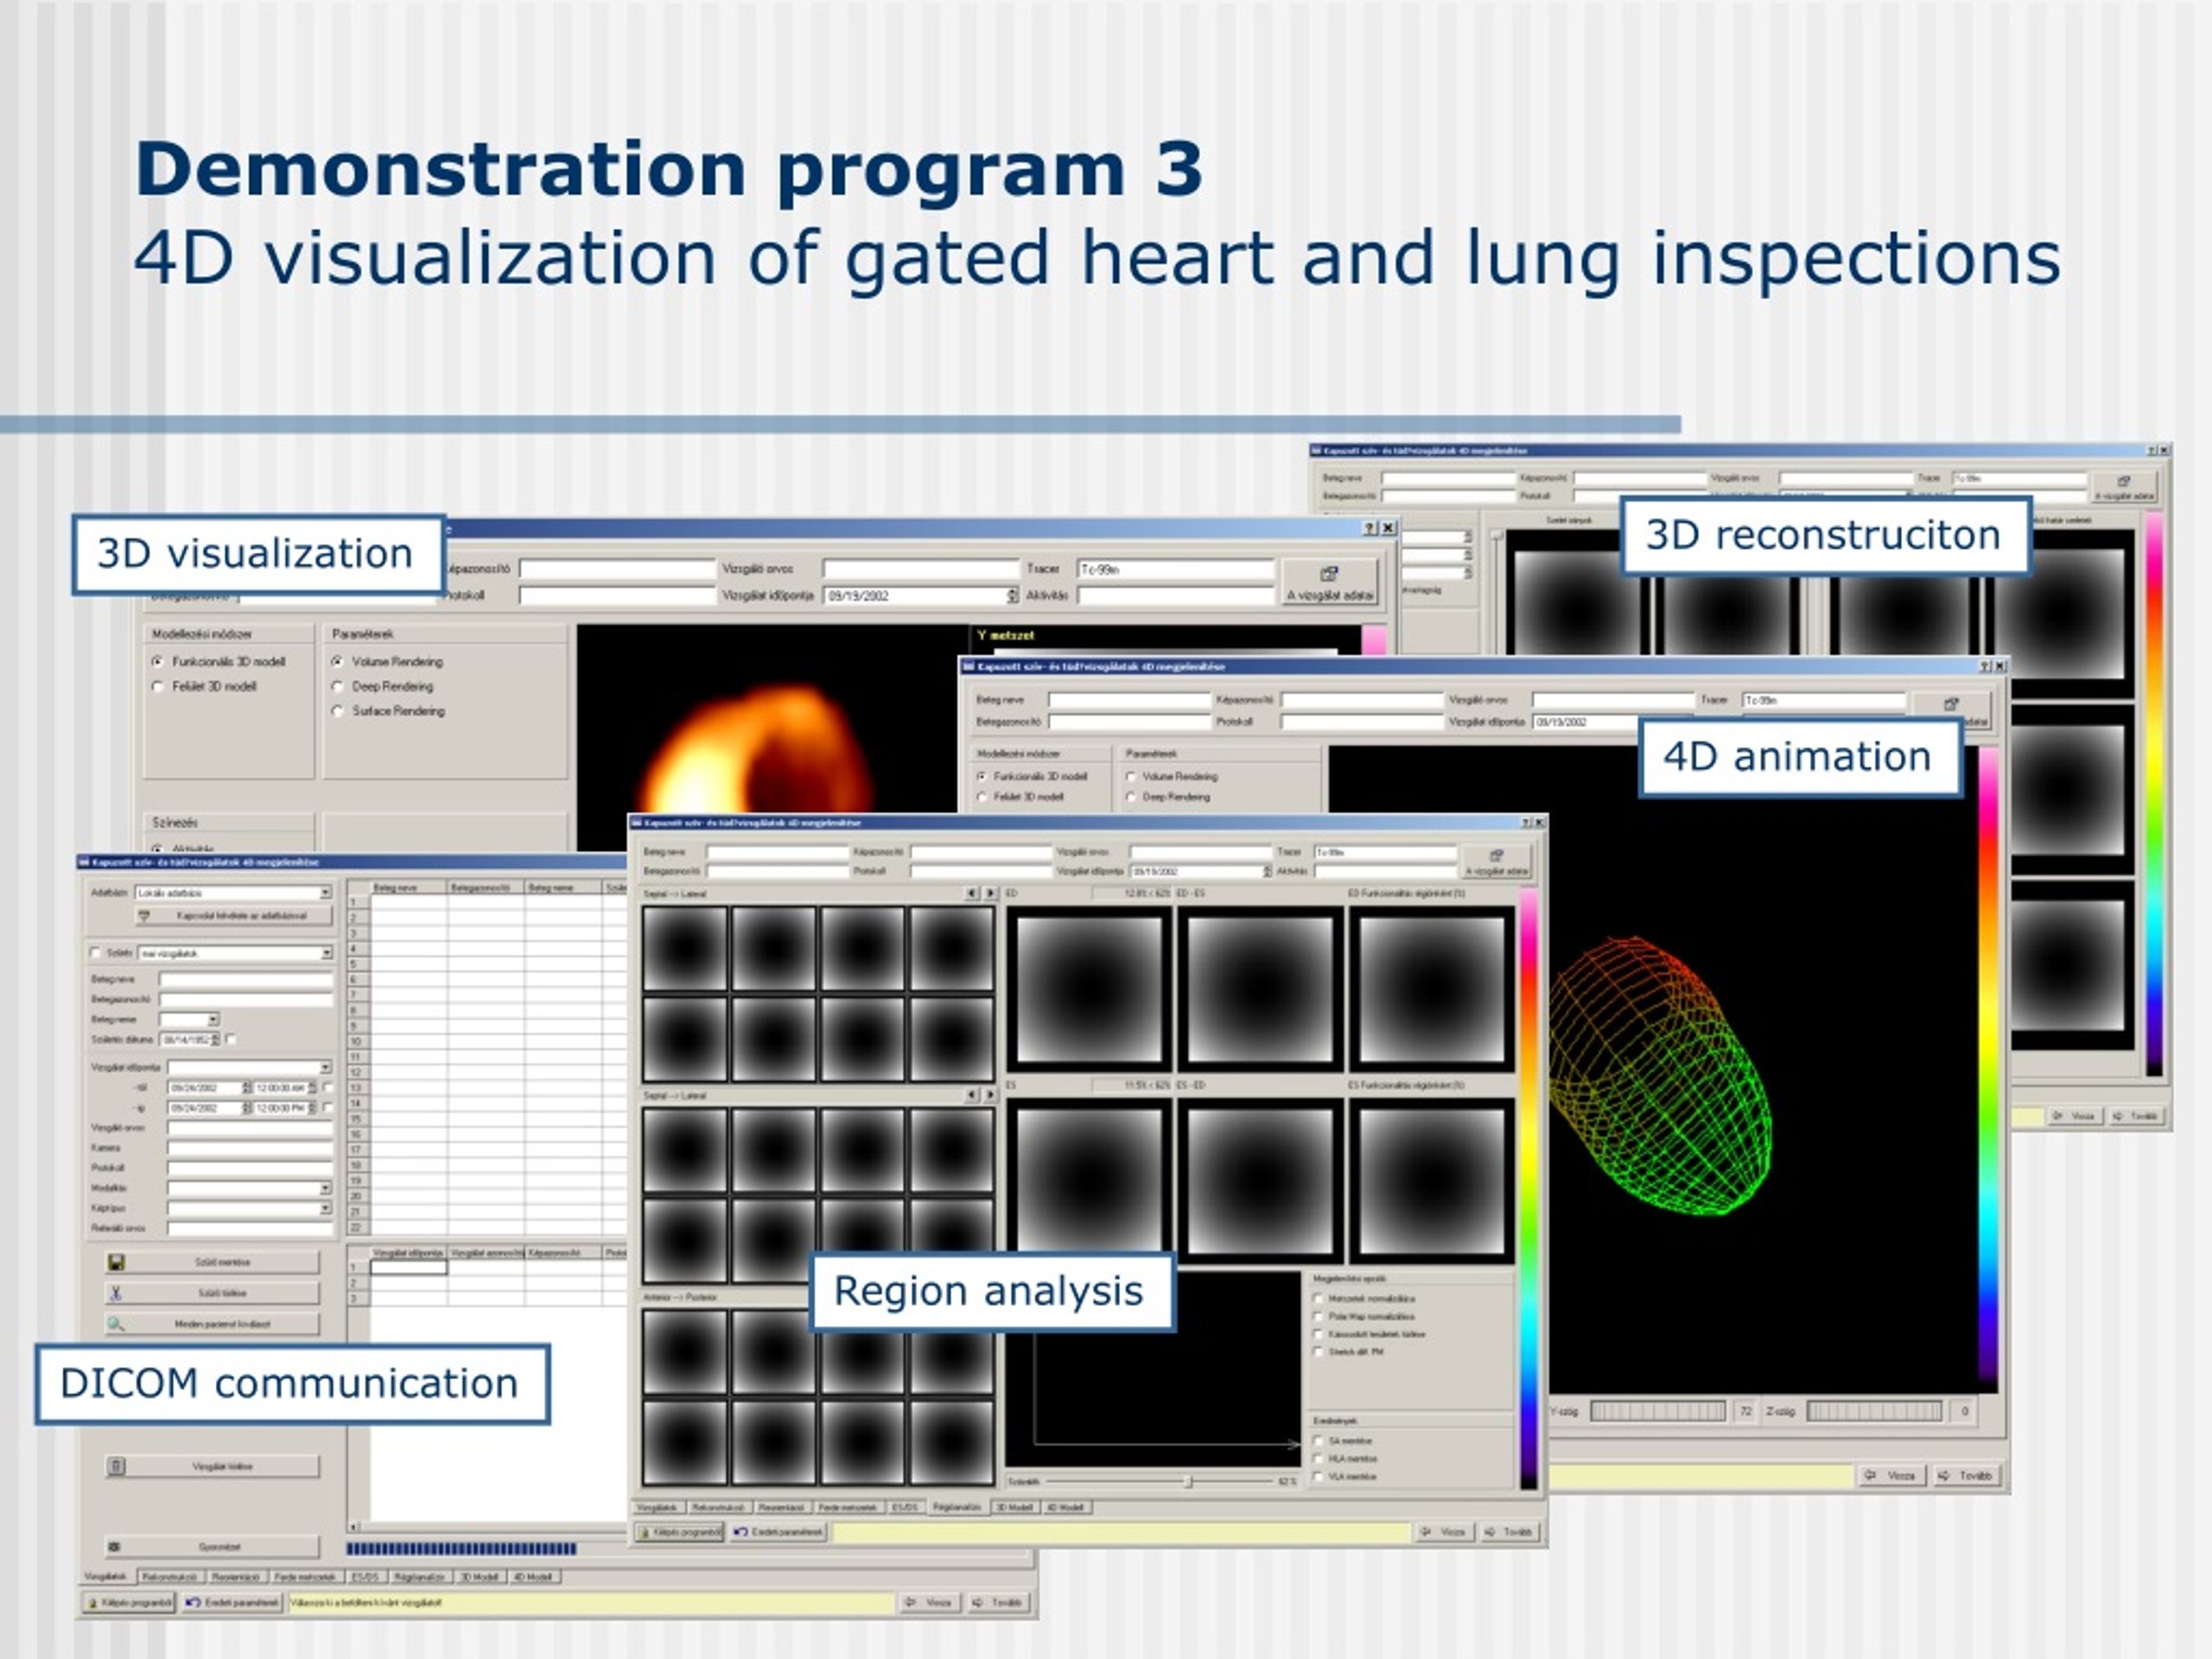
Task: Click Gyorsnézet button
Action: tap(213, 1546)
